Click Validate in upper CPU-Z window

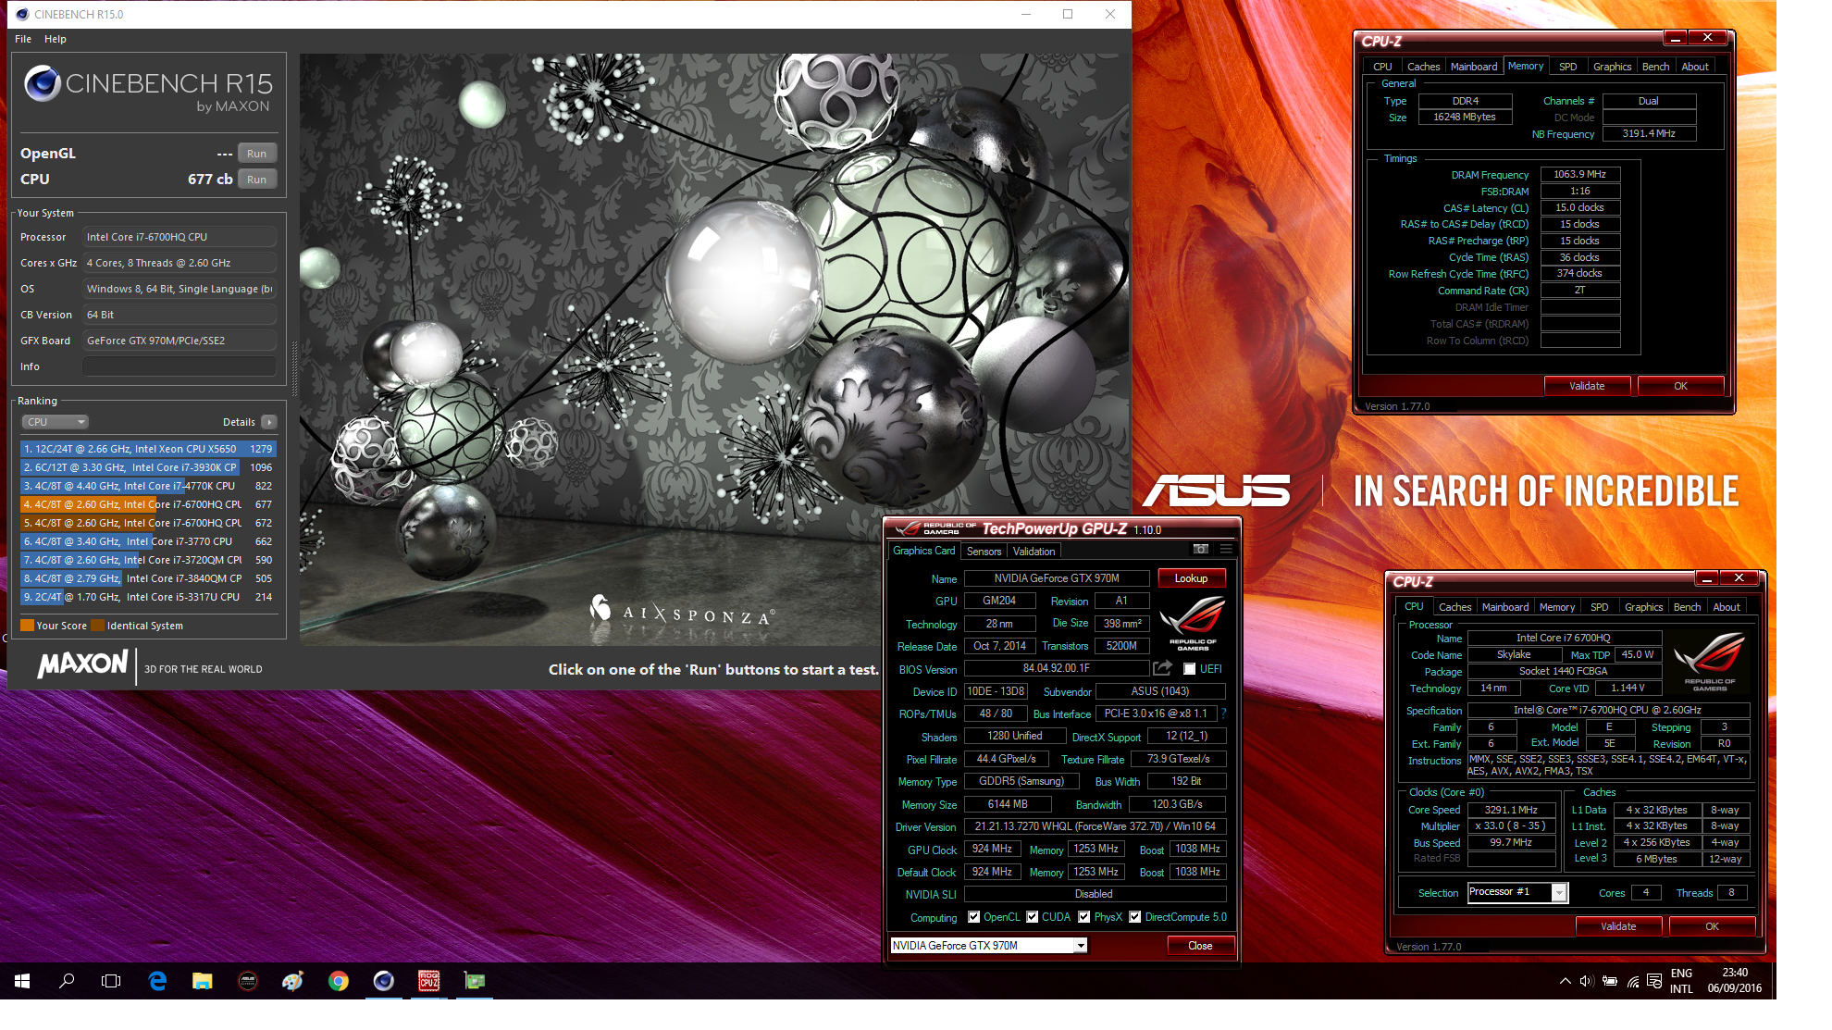pyautogui.click(x=1587, y=386)
